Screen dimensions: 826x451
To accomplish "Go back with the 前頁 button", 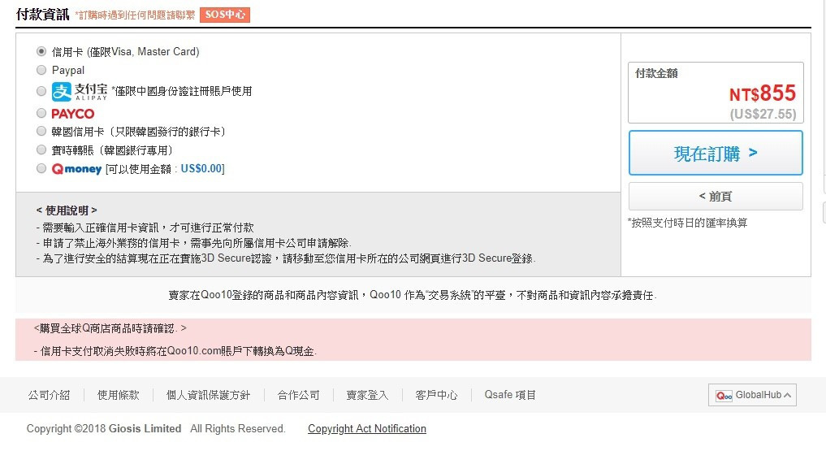I will tap(716, 197).
